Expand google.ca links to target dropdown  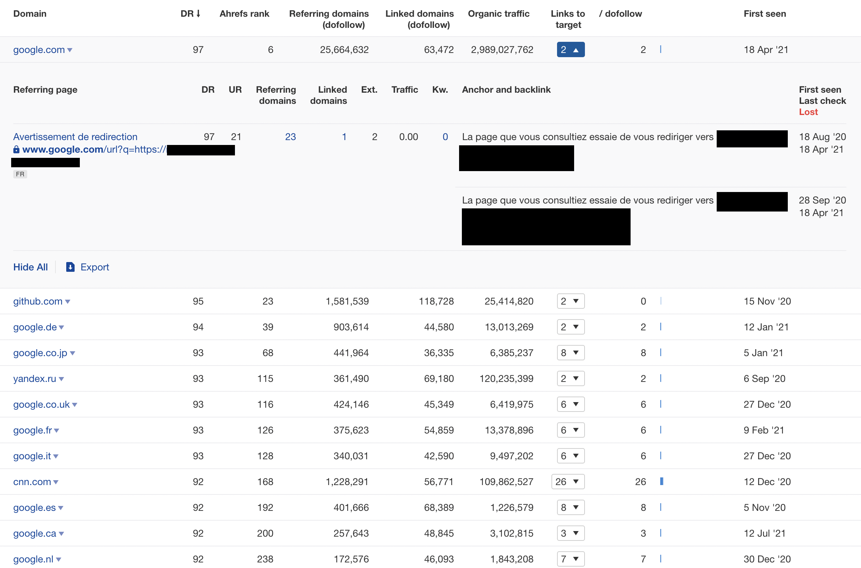pos(570,533)
